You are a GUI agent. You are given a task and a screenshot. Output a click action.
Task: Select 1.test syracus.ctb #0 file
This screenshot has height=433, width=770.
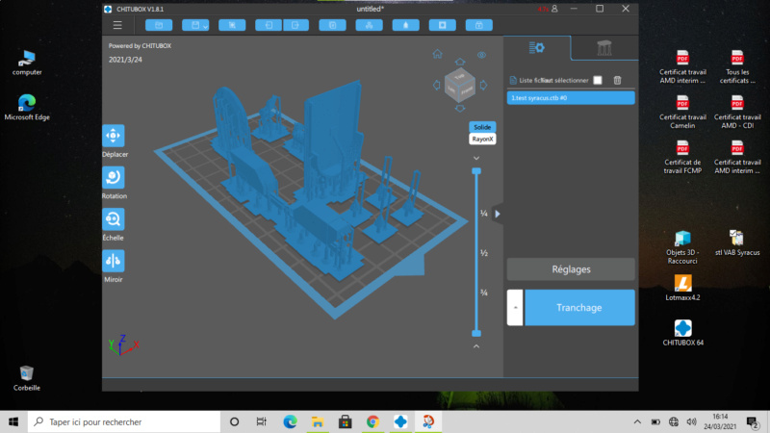pos(571,98)
